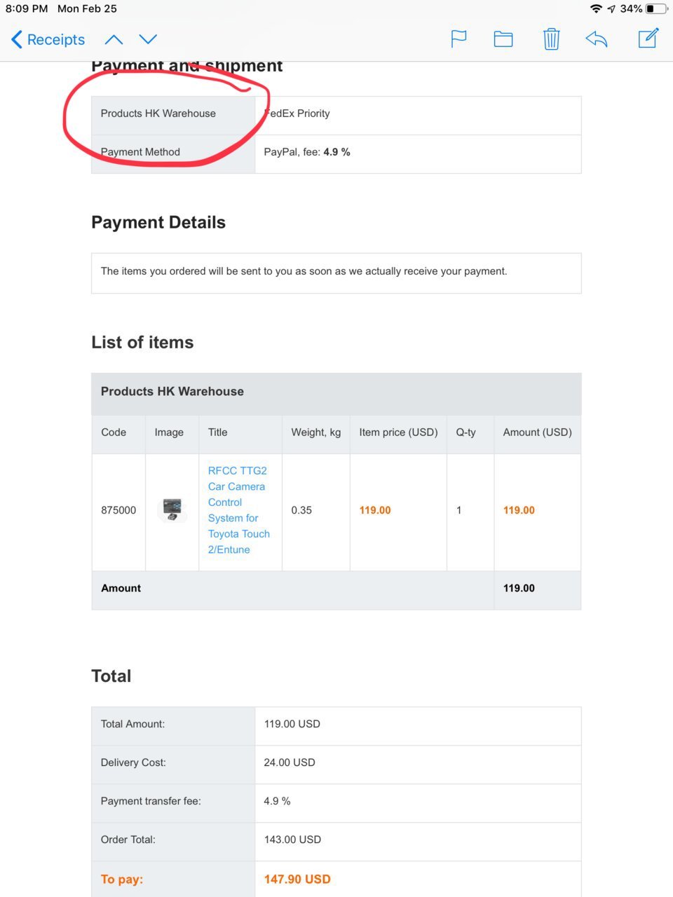Tap the Products HK Warehouse table header
The height and width of the screenshot is (897, 673).
click(336, 392)
